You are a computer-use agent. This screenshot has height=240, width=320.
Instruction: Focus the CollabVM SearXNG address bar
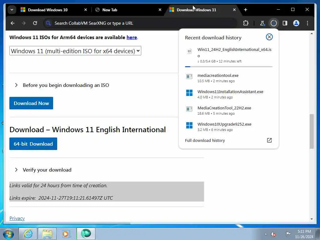click(x=141, y=23)
